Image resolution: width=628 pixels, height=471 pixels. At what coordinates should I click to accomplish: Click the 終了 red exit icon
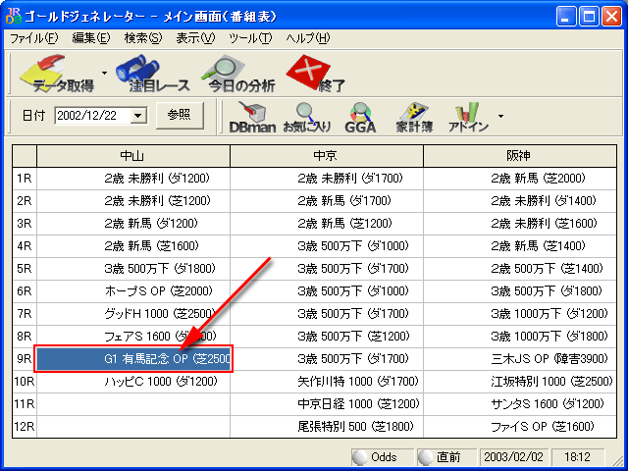(x=316, y=74)
